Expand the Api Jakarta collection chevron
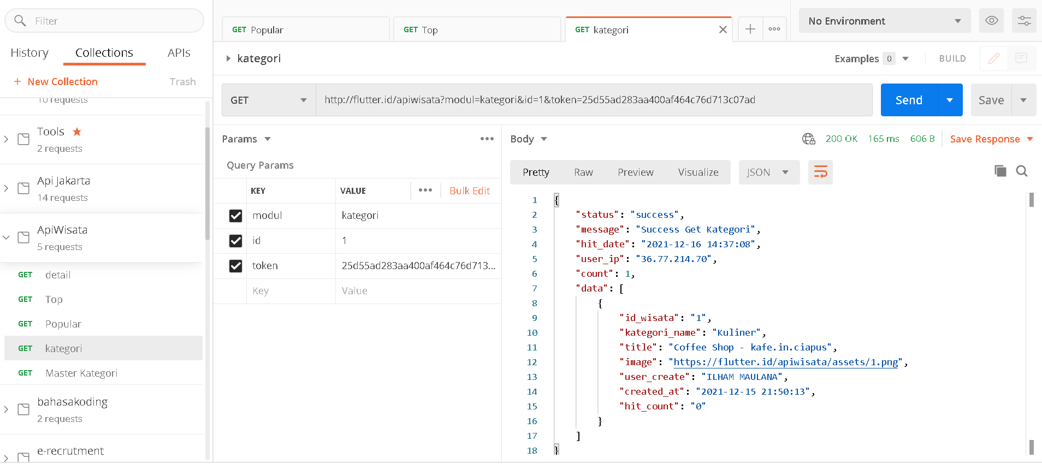Viewport: 1042px width, 464px height. [7, 188]
